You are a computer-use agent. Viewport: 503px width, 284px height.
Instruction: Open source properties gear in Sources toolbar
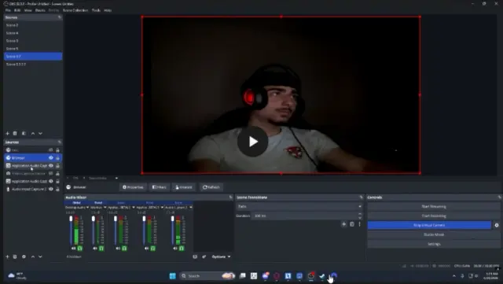point(24,256)
